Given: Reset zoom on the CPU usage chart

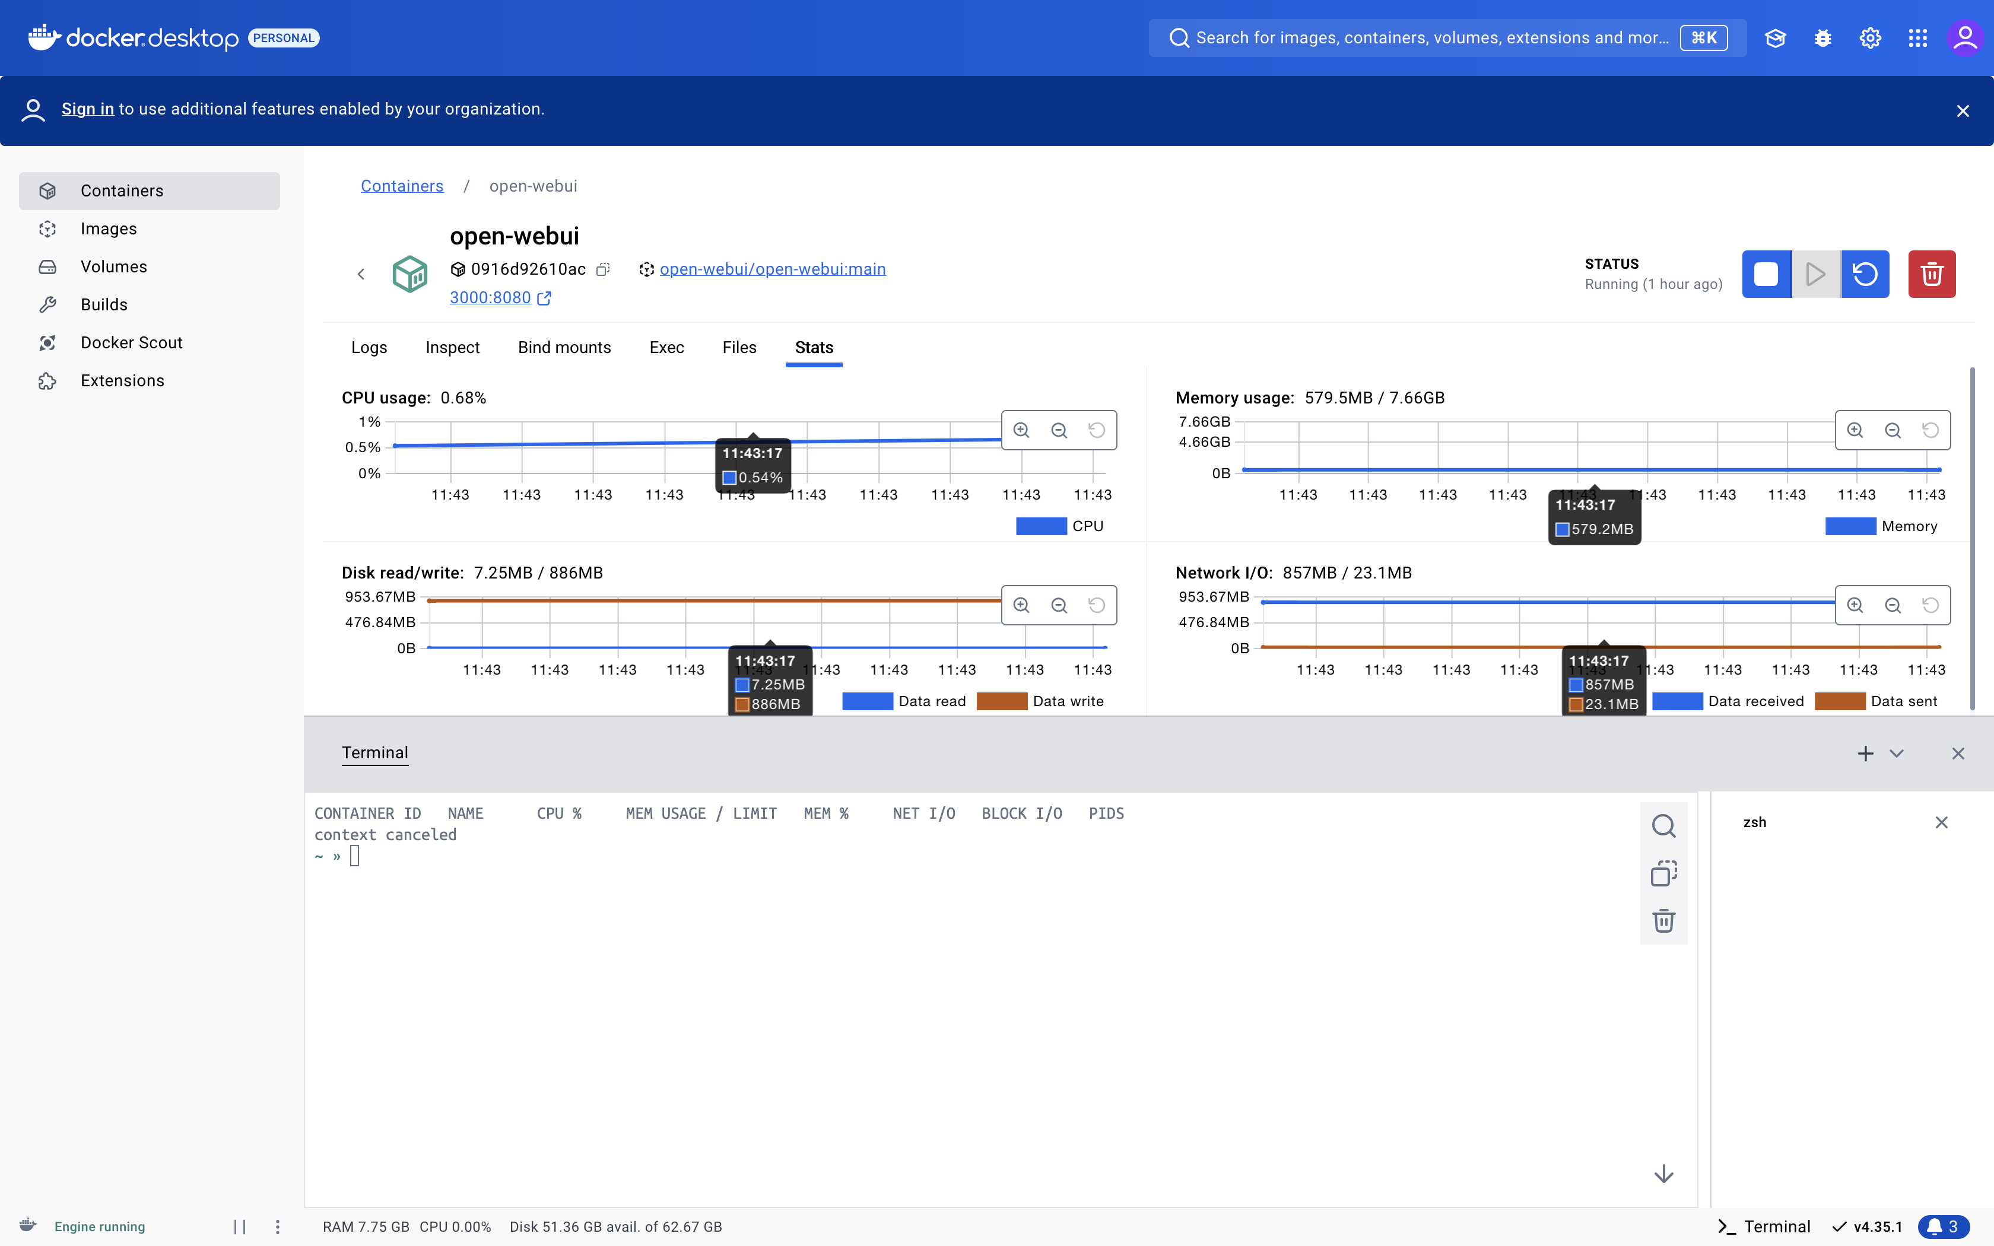Looking at the screenshot, I should pyautogui.click(x=1097, y=430).
